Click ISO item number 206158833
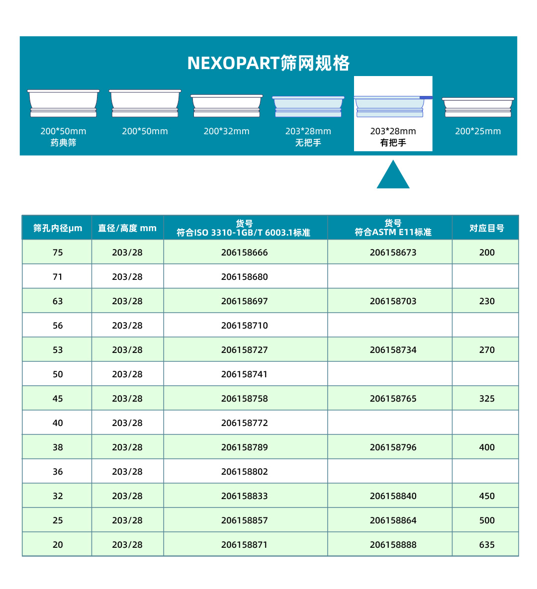This screenshot has height=589, width=537. pyautogui.click(x=244, y=496)
